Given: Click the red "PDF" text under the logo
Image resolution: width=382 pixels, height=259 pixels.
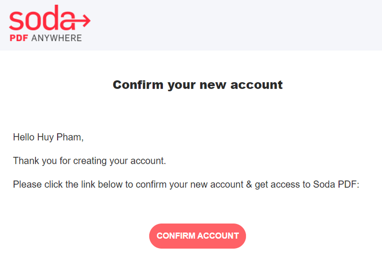Looking at the screenshot, I should point(19,38).
